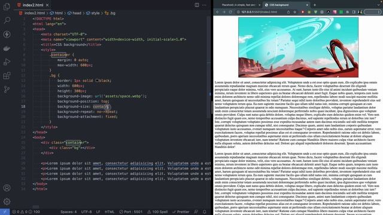Image resolution: width=383 pixels, height=215 pixels.
Task: Open the Accounts menu in the activity bar
Action: [7, 188]
